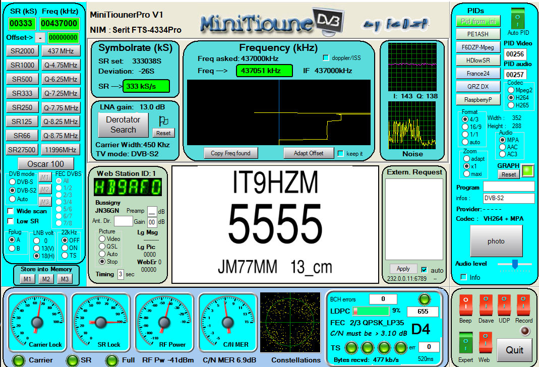This screenshot has width=539, height=367.
Task: Select AAC audio option
Action: [503, 147]
